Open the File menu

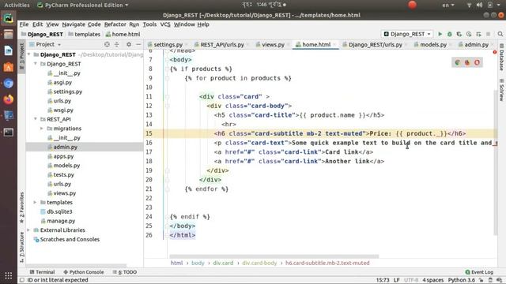[24, 24]
